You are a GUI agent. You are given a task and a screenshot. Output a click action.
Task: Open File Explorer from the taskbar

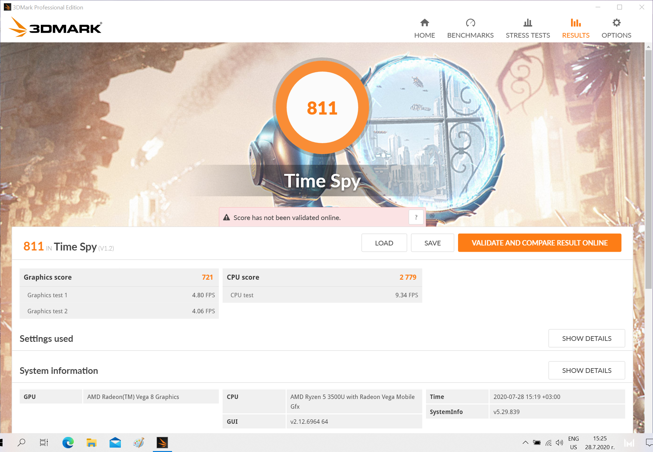[x=91, y=443]
